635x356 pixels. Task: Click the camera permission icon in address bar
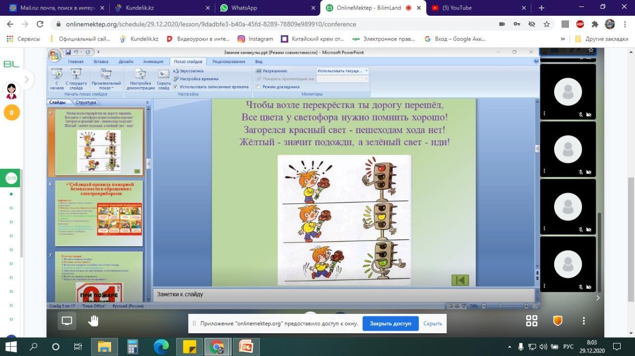(502, 24)
